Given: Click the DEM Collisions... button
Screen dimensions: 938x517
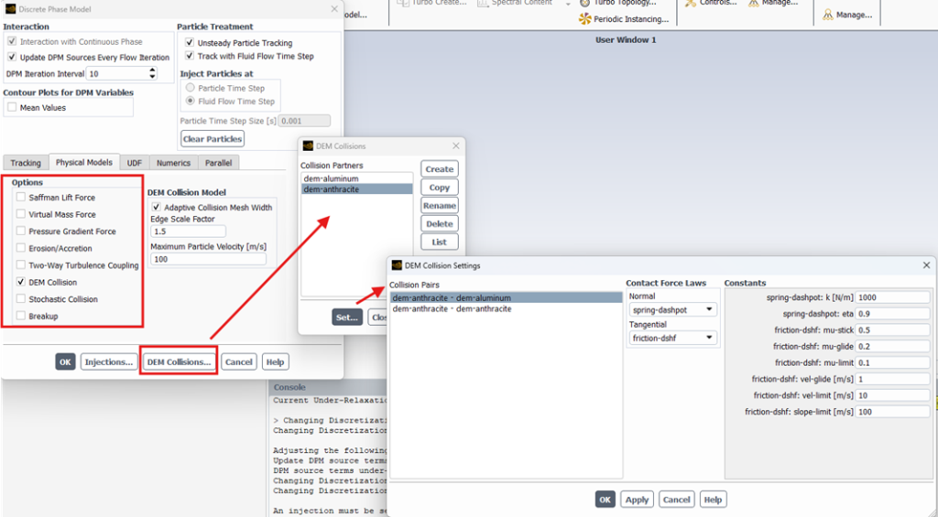Looking at the screenshot, I should [179, 361].
